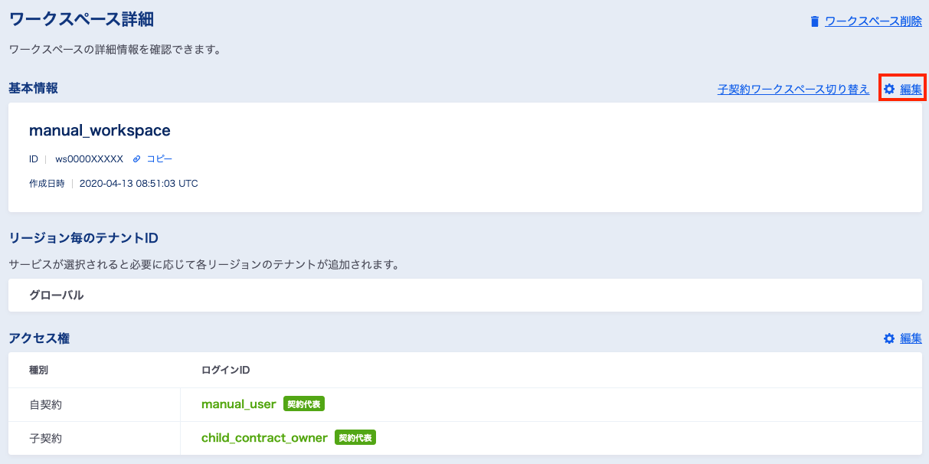Image resolution: width=929 pixels, height=464 pixels.
Task: Copy workspace ID via コピー link
Action: [x=159, y=159]
